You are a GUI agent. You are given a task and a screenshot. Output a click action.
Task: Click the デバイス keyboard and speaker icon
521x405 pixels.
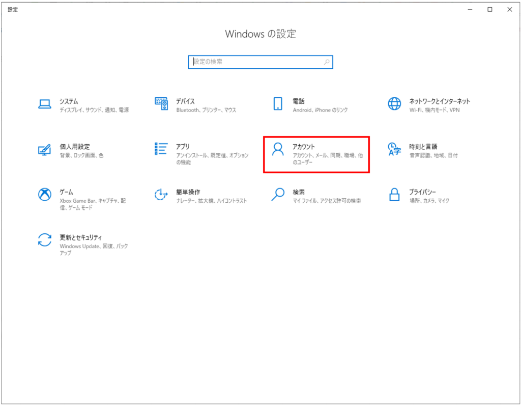pyautogui.click(x=161, y=103)
